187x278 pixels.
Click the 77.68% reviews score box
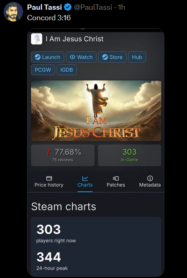(63, 155)
